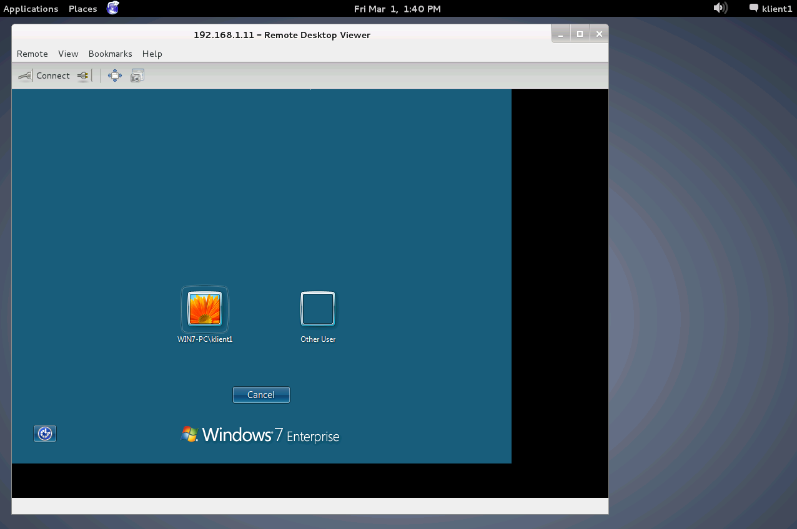Select the Other User tile

click(318, 309)
